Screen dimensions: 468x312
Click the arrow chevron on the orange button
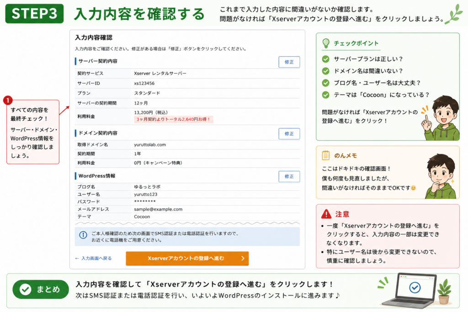[243, 258]
